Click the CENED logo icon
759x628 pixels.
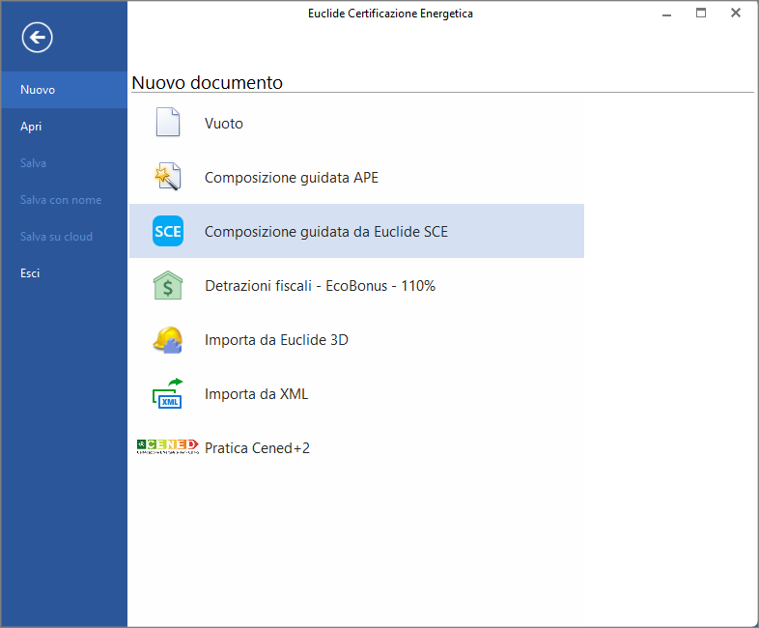click(x=169, y=446)
